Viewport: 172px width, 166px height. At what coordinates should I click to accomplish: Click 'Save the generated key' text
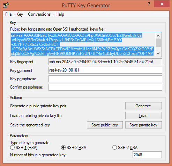point(30,125)
